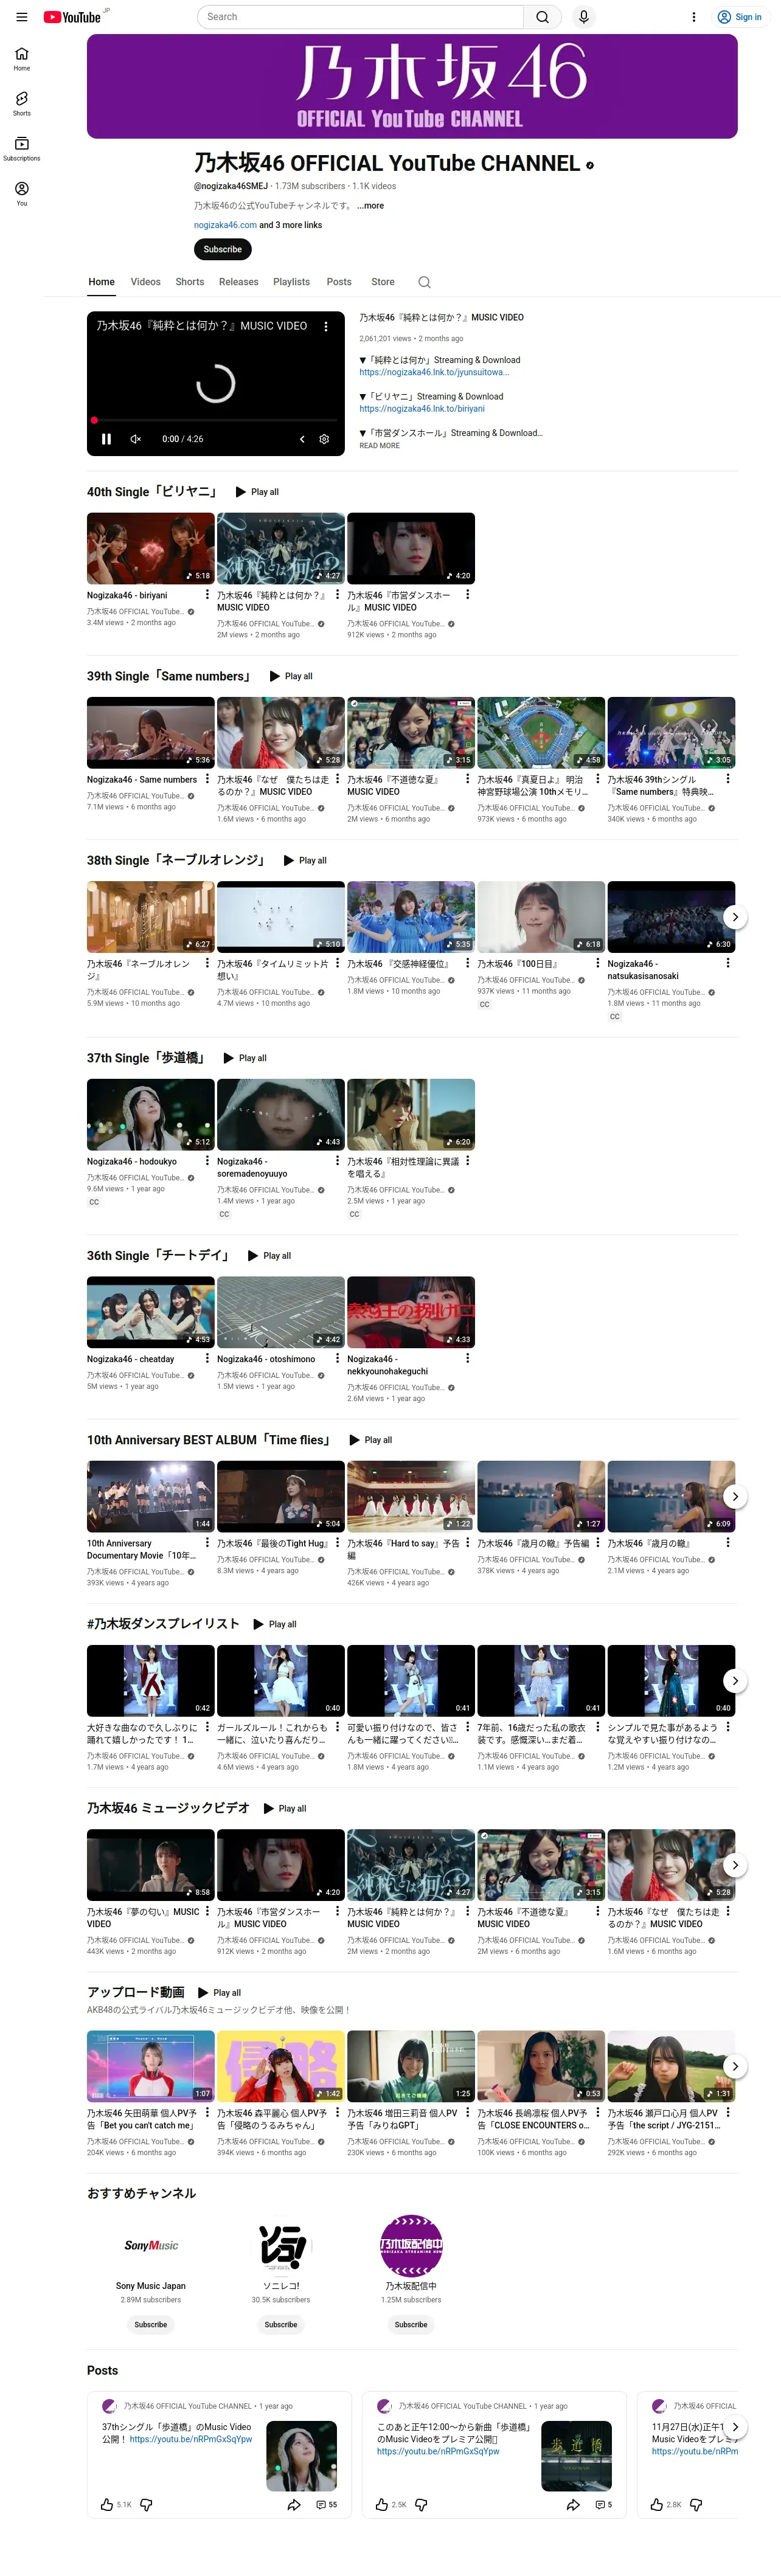Open Shorts in left sidebar
781x2576 pixels.
click(22, 104)
